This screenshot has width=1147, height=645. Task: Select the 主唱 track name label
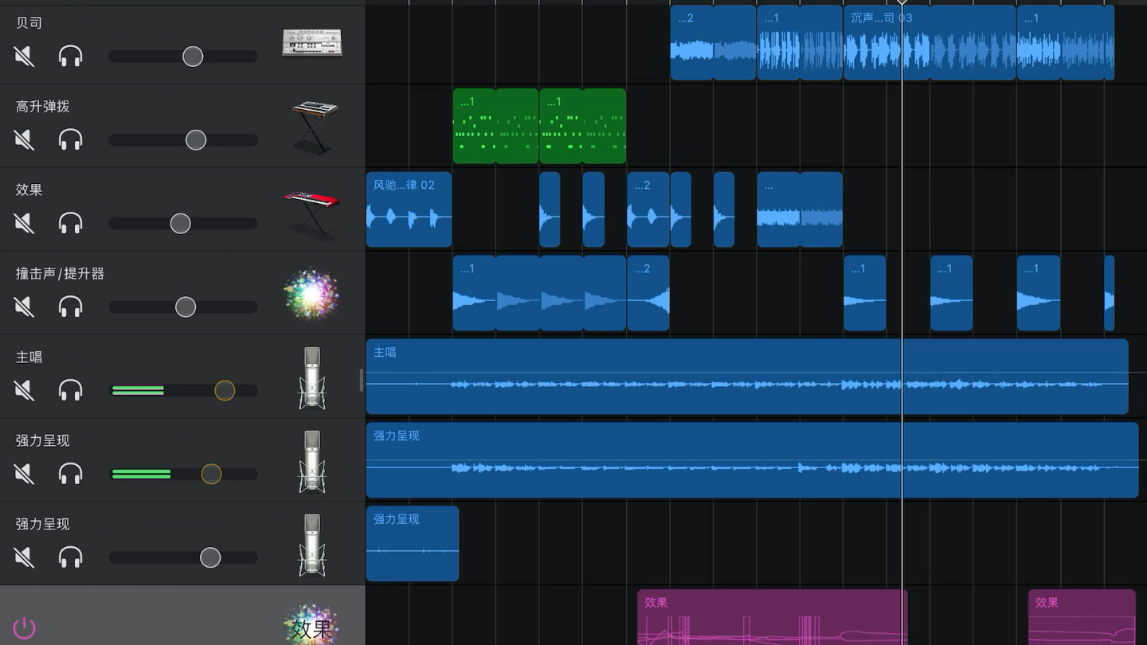29,357
